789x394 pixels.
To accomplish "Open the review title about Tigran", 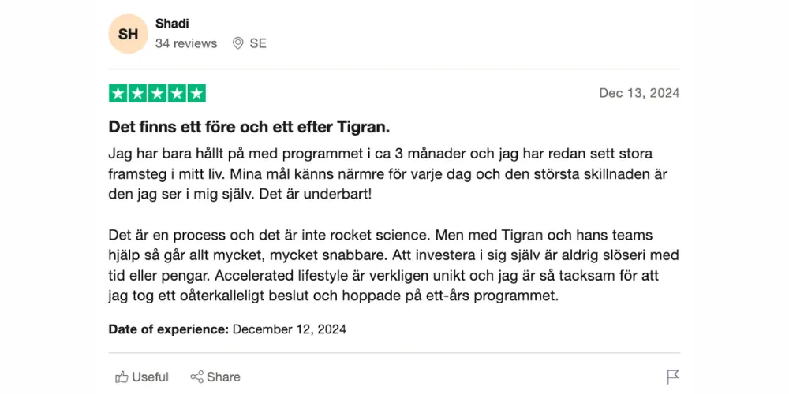I will (x=249, y=128).
